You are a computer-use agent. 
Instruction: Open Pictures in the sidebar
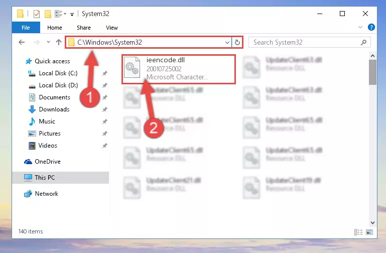[44, 134]
